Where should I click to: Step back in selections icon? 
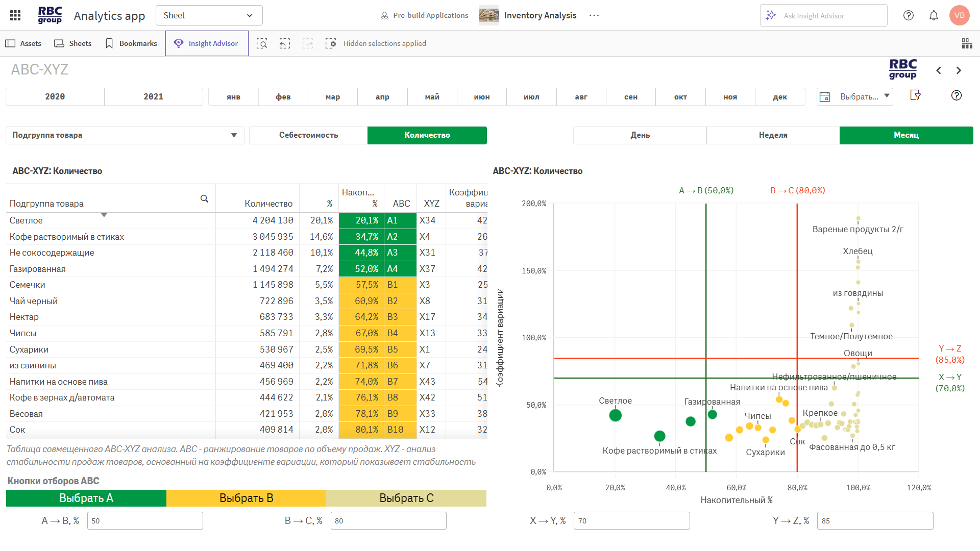point(285,43)
